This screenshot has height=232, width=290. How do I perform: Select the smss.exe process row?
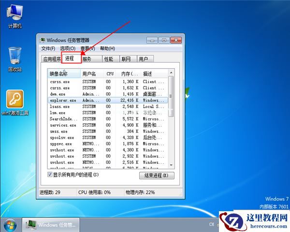pyautogui.click(x=108, y=131)
